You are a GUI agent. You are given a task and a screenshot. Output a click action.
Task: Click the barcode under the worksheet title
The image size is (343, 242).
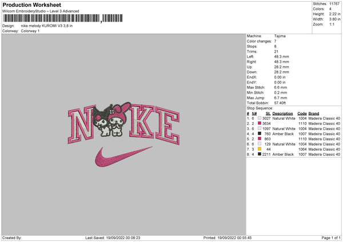tap(62, 18)
